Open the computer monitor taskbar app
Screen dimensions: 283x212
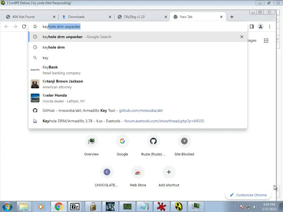tap(196, 206)
